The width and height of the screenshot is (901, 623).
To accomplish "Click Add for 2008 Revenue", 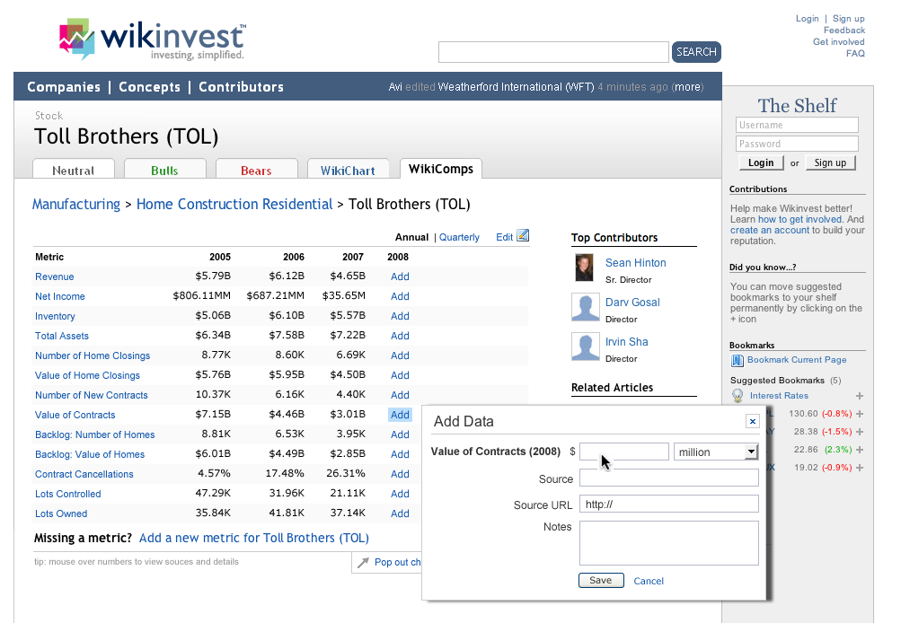I will (400, 276).
